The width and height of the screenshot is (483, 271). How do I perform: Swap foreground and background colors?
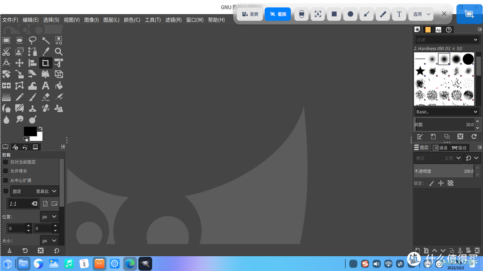coord(40,129)
